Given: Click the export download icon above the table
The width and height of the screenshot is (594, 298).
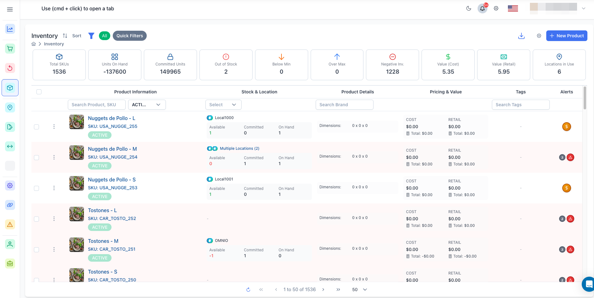Looking at the screenshot, I should tap(521, 36).
